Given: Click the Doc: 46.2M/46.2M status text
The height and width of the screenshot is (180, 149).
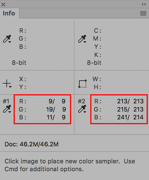Looking at the screenshot, I should point(32,144).
